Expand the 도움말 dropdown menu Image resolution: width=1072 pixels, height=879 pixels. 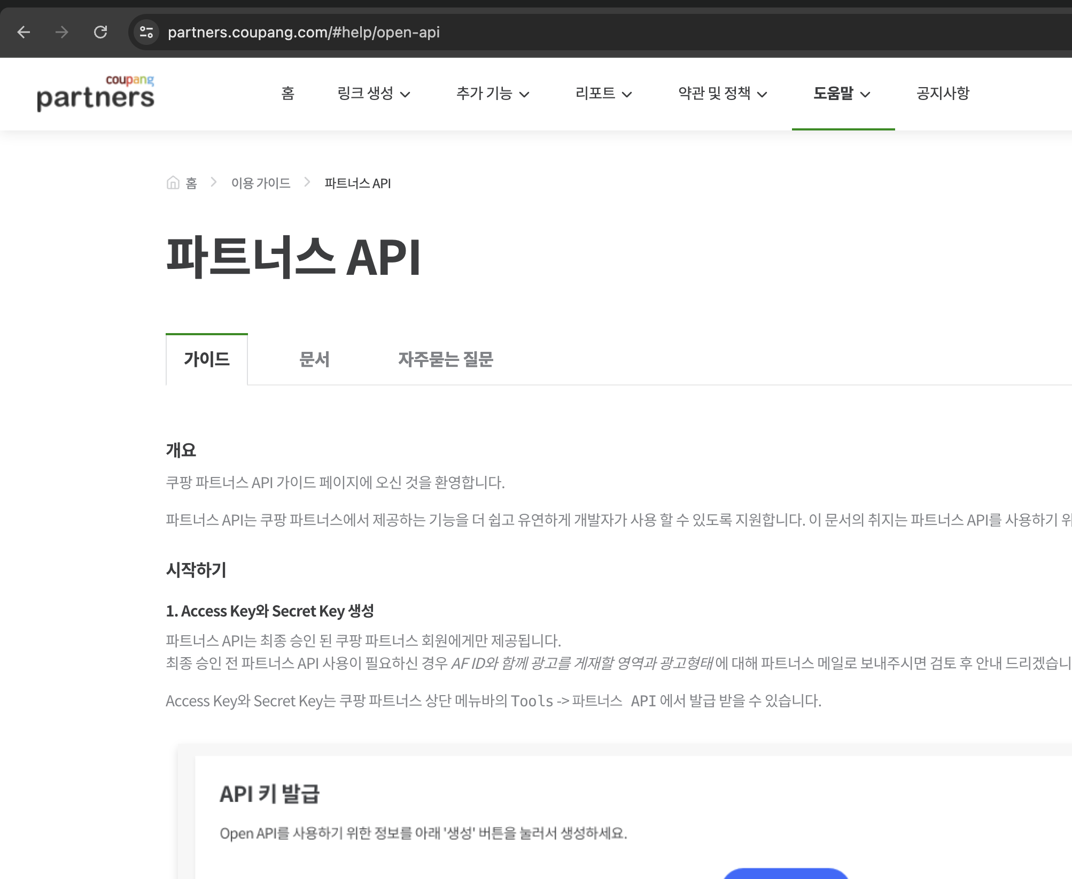842,94
